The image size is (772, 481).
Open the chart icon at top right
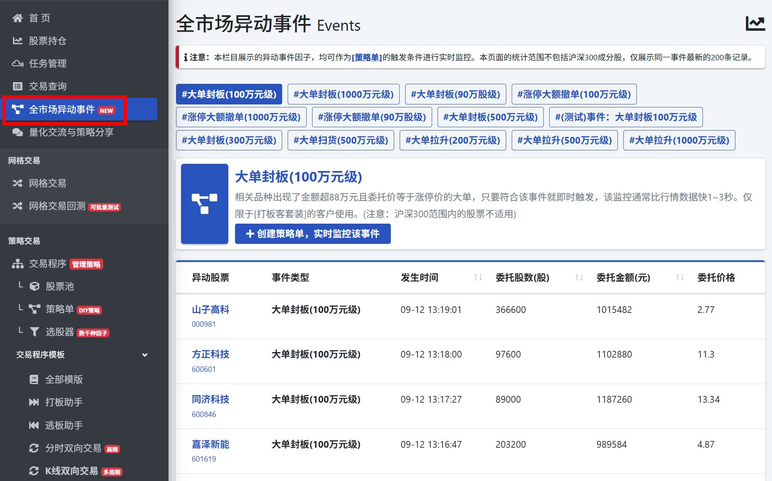(x=755, y=23)
